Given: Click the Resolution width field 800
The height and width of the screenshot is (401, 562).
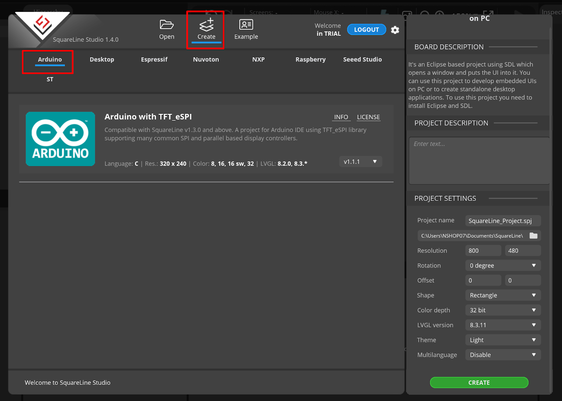Looking at the screenshot, I should point(483,250).
